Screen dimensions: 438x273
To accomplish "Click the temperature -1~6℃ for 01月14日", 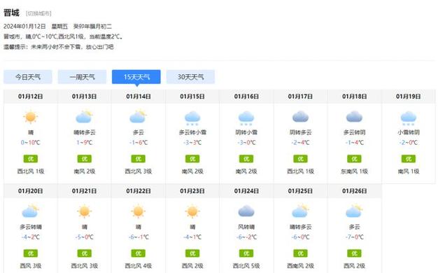I will pyautogui.click(x=139, y=143).
